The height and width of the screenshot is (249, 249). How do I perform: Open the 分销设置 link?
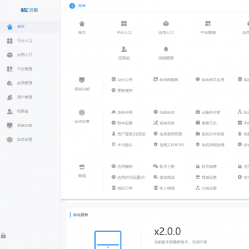pyautogui.click(x=206, y=188)
